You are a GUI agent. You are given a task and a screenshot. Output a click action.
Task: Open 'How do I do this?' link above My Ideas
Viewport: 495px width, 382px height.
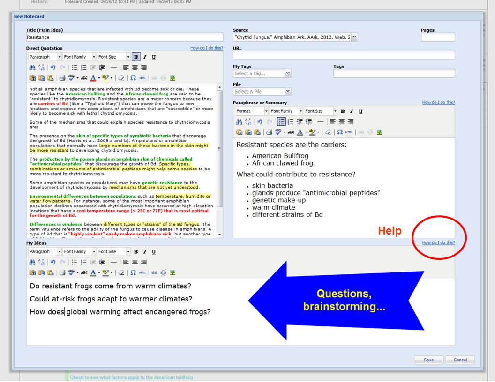438,242
